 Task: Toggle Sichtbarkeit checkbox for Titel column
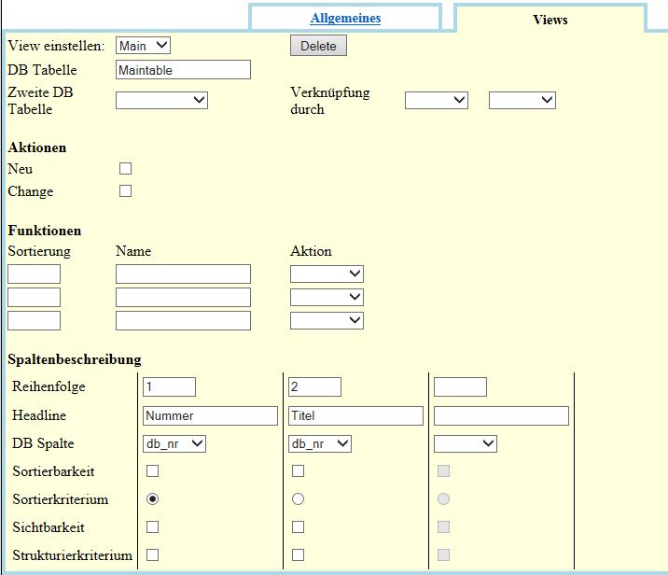[x=298, y=527]
